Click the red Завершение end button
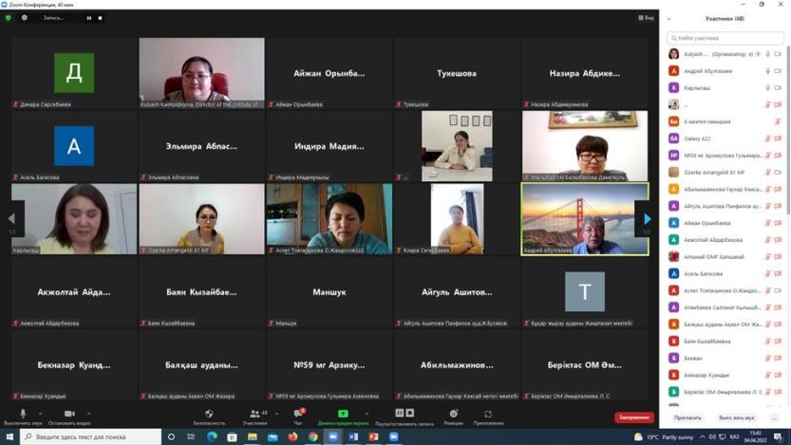This screenshot has width=791, height=445. (633, 417)
